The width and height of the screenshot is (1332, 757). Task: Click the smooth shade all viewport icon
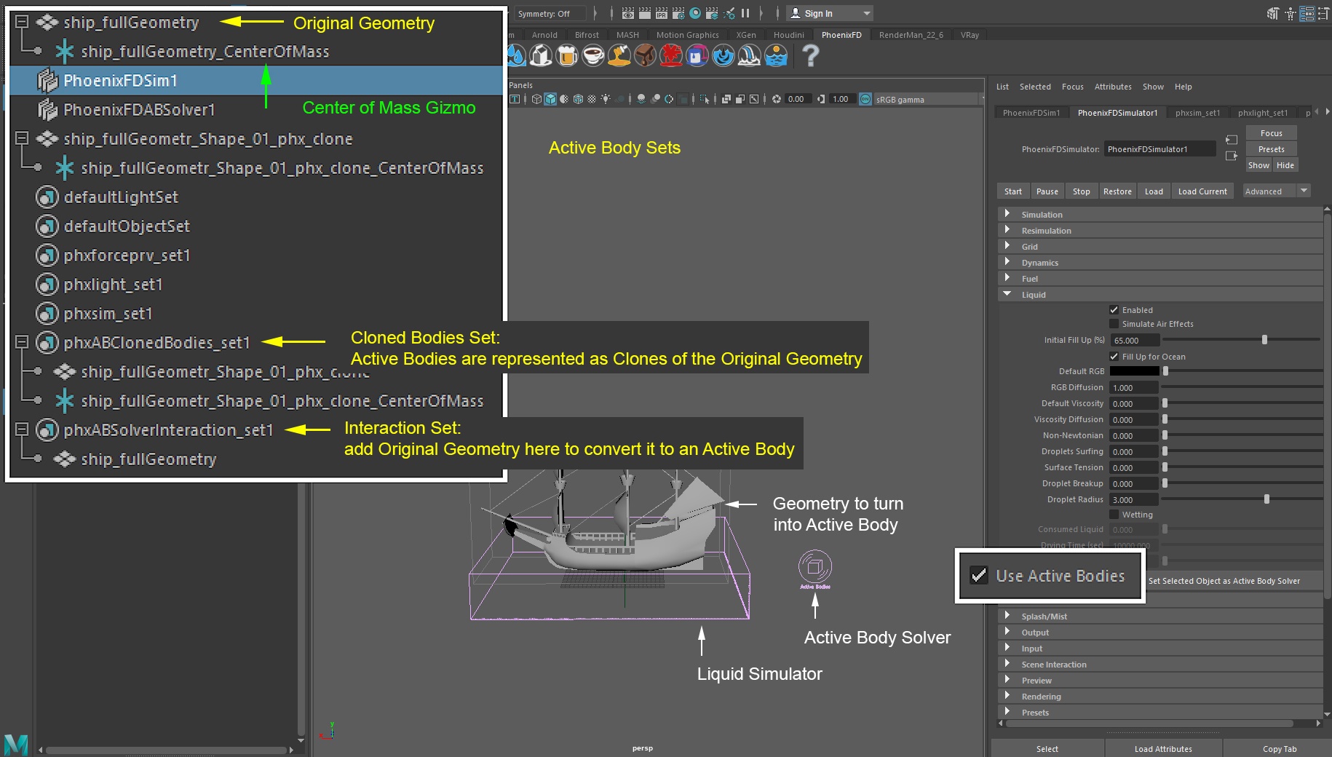click(x=550, y=99)
